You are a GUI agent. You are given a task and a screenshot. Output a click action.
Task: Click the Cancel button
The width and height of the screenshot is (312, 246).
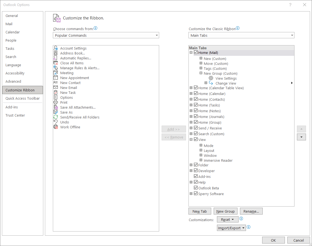[299, 240]
